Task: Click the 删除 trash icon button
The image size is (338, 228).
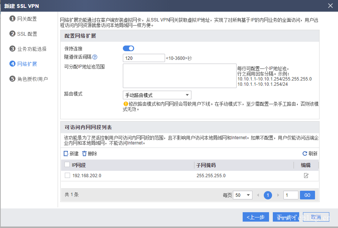Action: (90, 154)
